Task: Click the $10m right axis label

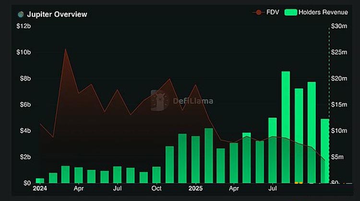Action: [x=339, y=131]
